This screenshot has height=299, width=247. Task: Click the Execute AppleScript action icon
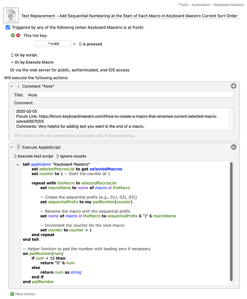point(18,147)
